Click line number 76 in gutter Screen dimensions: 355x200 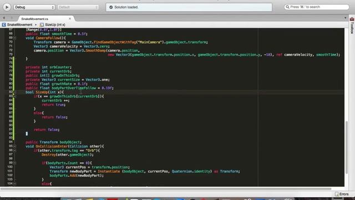pyautogui.click(x=11, y=67)
